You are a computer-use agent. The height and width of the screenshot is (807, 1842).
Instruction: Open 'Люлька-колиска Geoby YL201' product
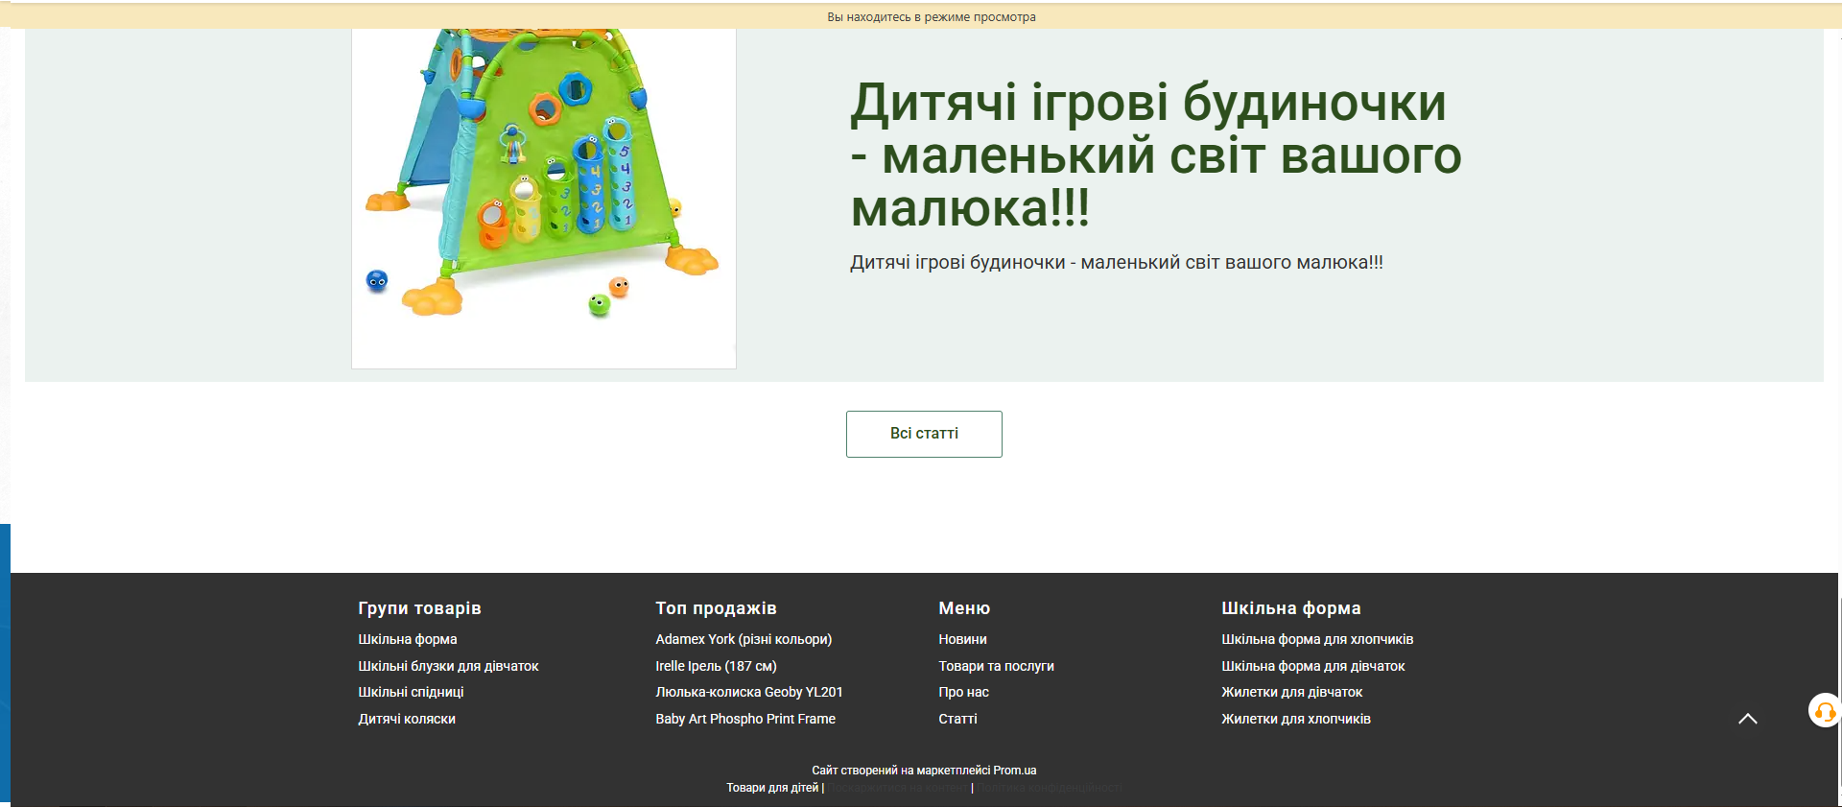click(748, 692)
